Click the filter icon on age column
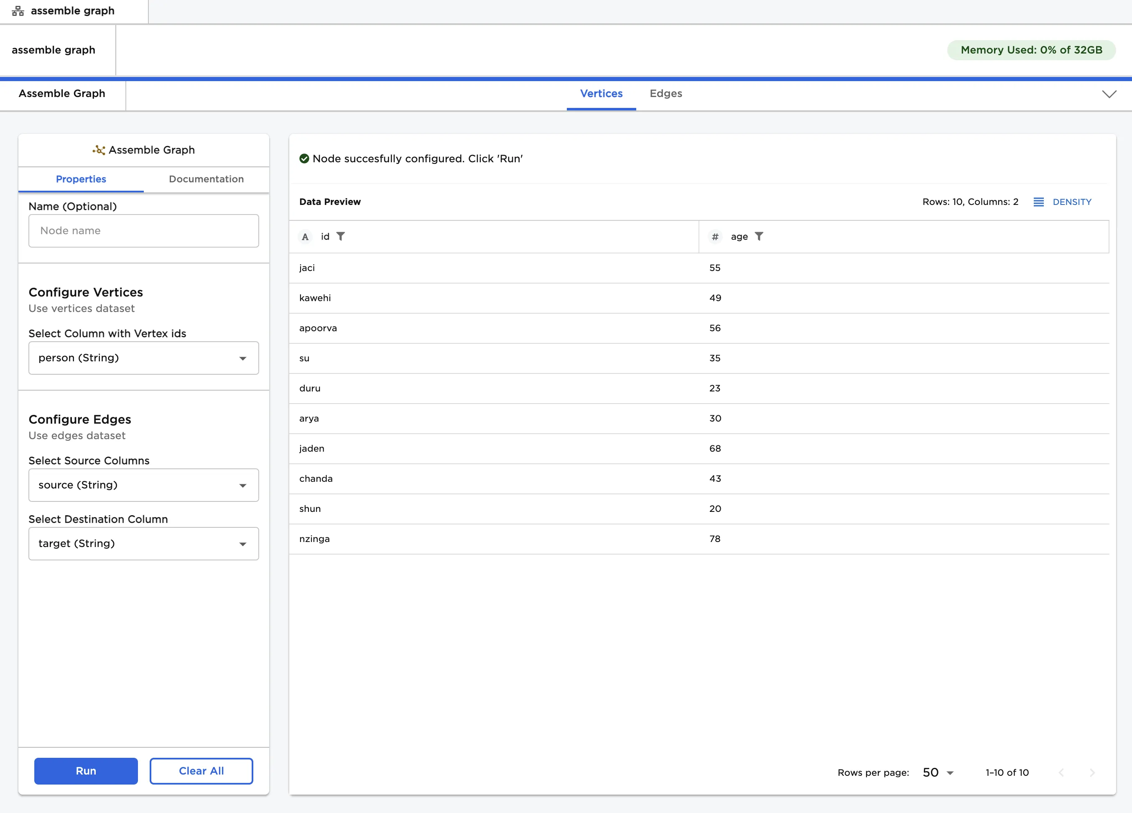1132x813 pixels. tap(759, 236)
